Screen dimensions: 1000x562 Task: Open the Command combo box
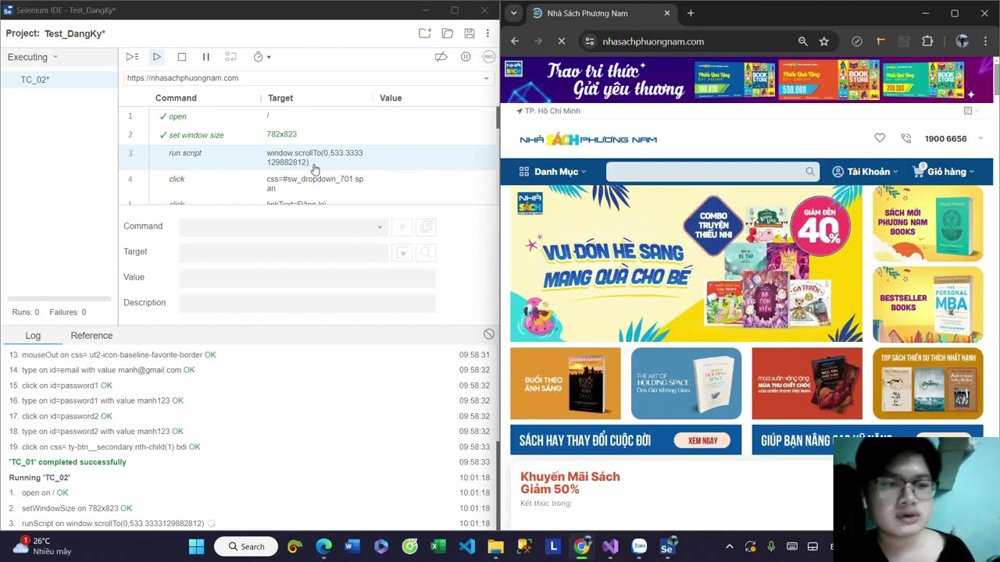283,227
